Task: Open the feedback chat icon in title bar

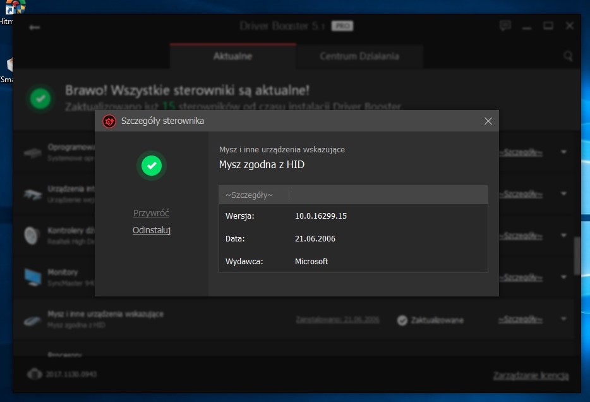Action: [x=505, y=25]
